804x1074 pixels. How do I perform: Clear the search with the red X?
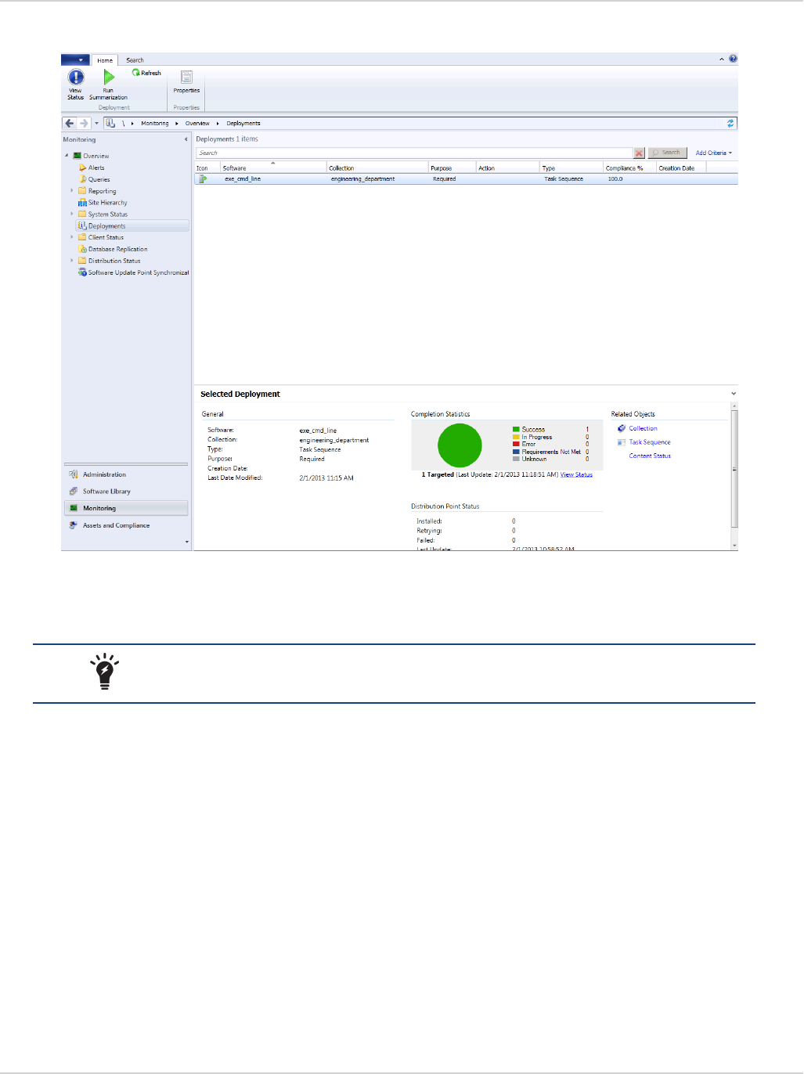coord(640,153)
